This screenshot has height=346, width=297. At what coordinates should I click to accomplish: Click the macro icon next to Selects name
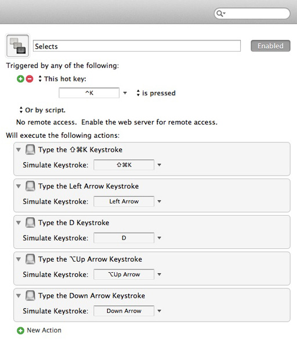coord(17,46)
